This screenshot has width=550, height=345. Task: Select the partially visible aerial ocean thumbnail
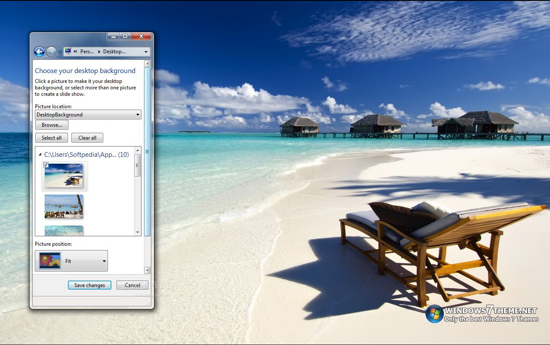pos(64,231)
